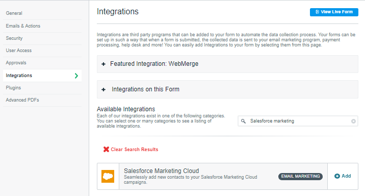This screenshot has height=196, width=365.
Task: Open the General settings menu item
Action: pos(14,13)
